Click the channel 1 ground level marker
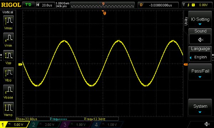The width and height of the screenshot is (214, 128). pyautogui.click(x=20, y=64)
